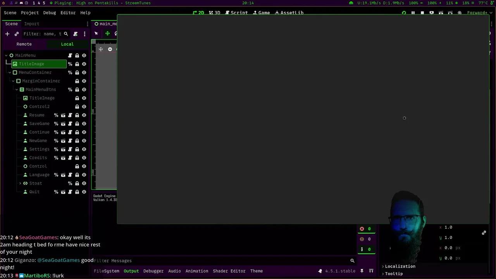Viewport: 496px width, 279px height.
Task: Select the move mode tool
Action: tap(107, 33)
